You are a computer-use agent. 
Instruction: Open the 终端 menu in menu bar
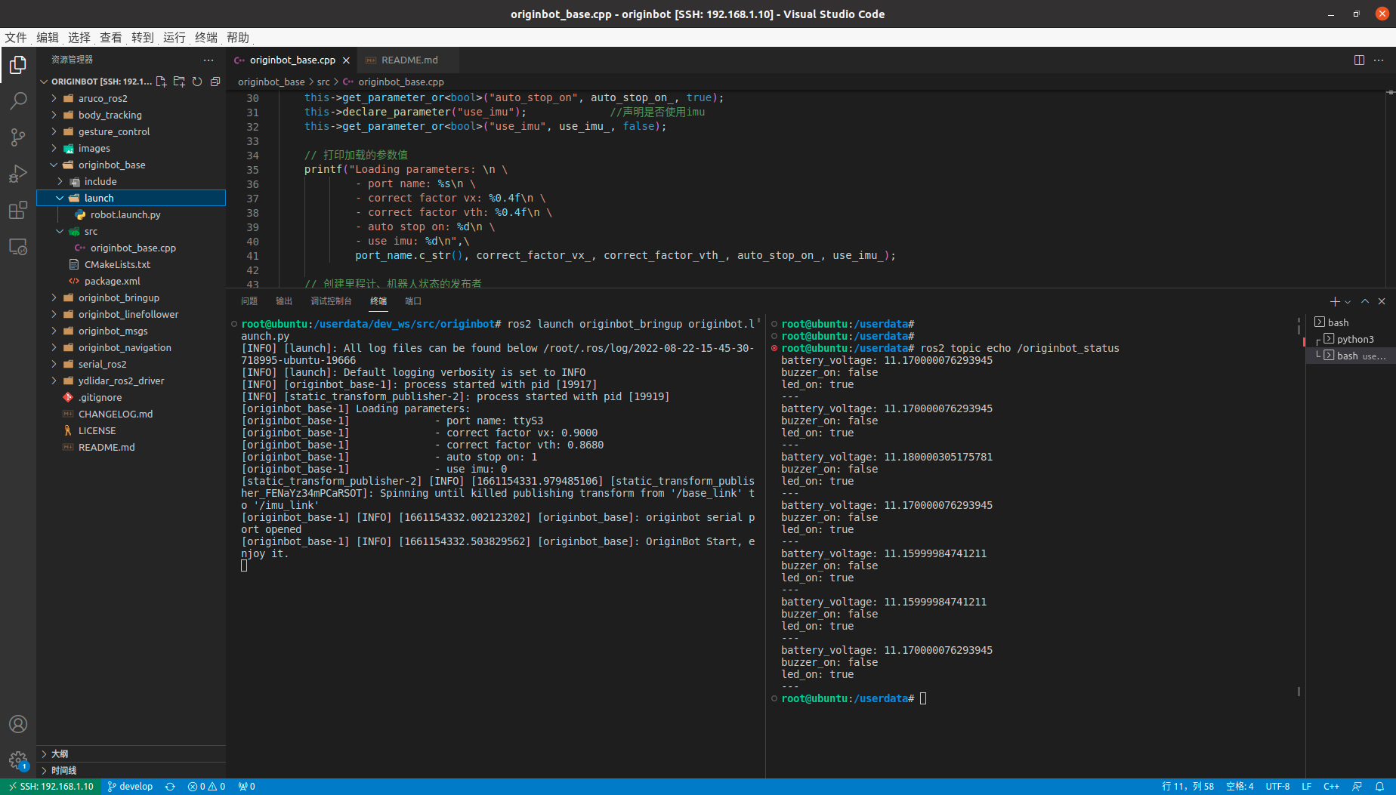[x=205, y=38]
